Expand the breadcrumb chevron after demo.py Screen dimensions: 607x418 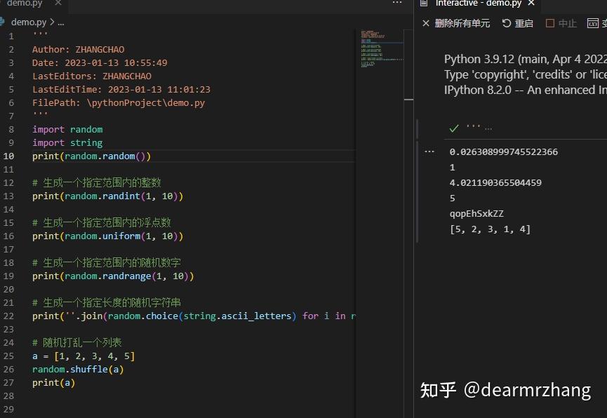point(52,22)
